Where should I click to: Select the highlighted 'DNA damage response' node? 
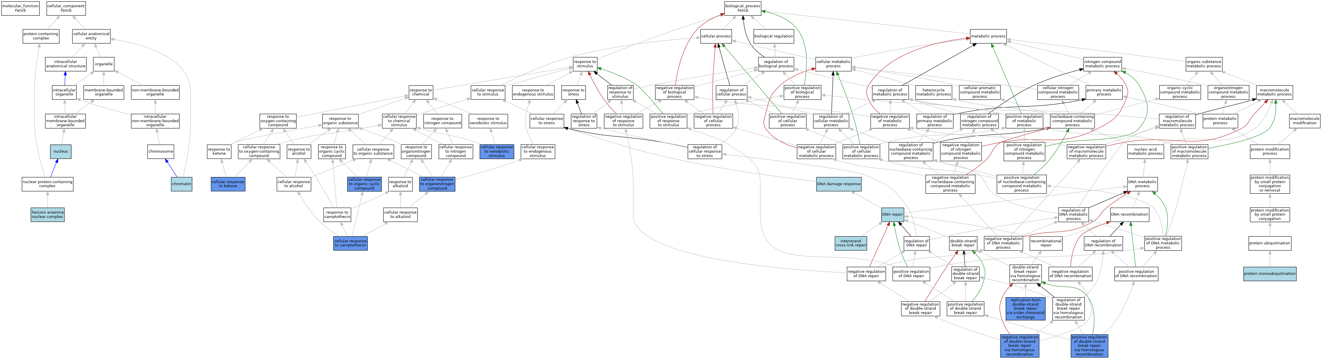point(839,184)
